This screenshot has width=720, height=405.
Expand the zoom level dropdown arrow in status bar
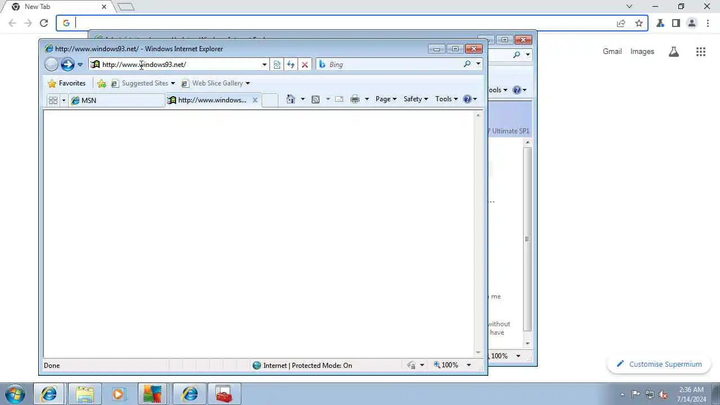click(469, 365)
